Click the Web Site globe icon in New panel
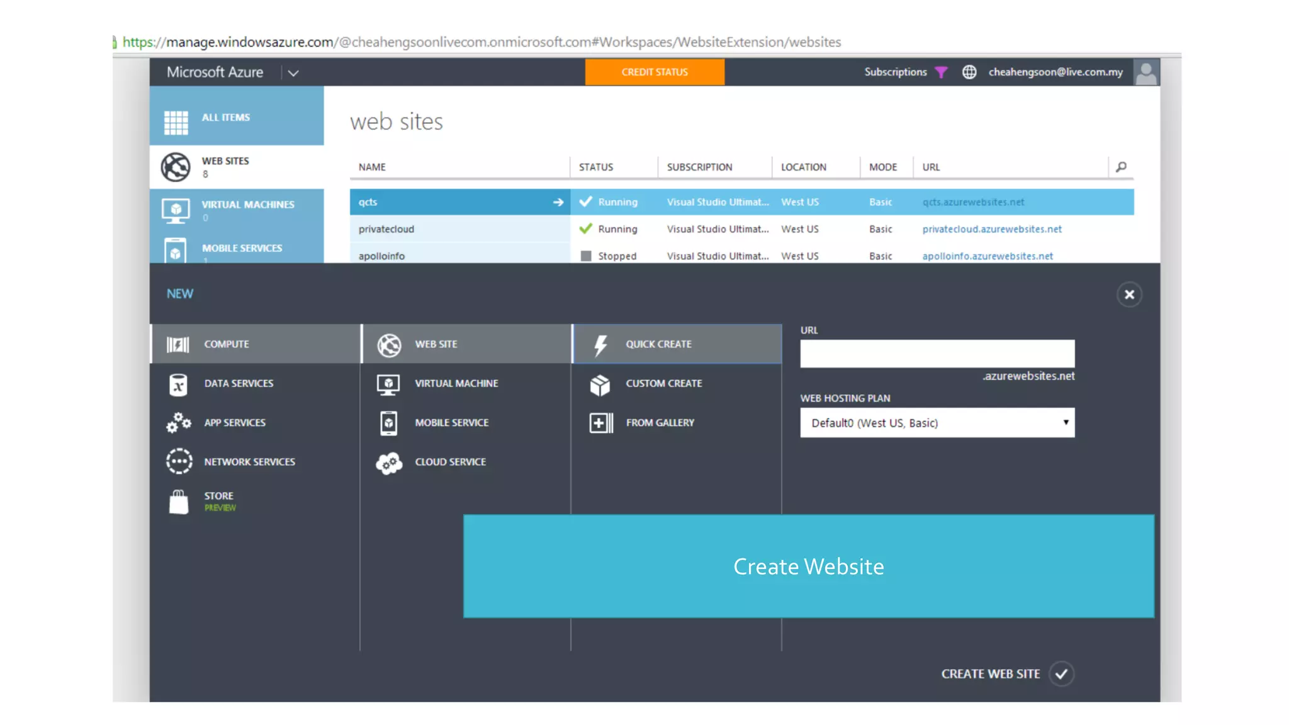 click(x=389, y=345)
